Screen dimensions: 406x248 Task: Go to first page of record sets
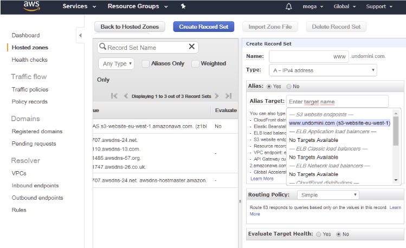click(x=114, y=96)
